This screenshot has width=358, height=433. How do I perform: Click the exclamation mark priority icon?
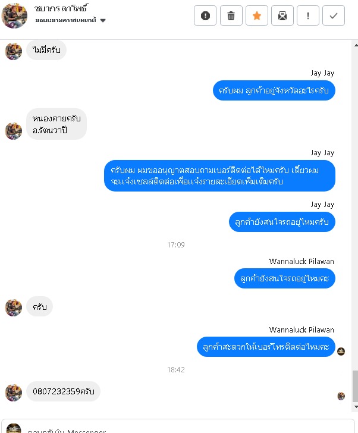click(308, 15)
